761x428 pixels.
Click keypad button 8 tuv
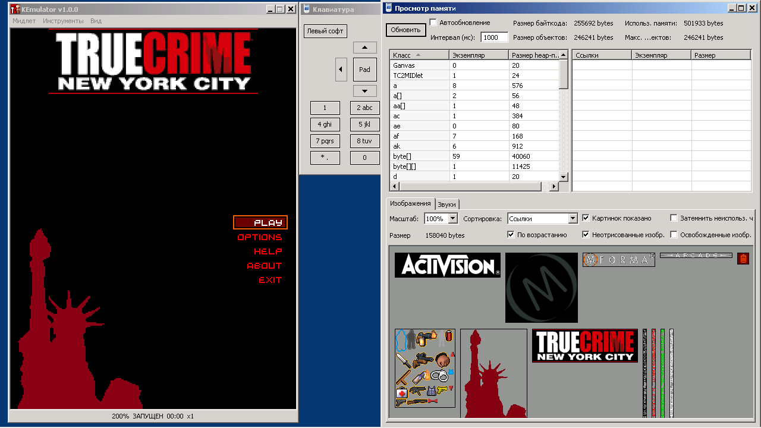(364, 141)
